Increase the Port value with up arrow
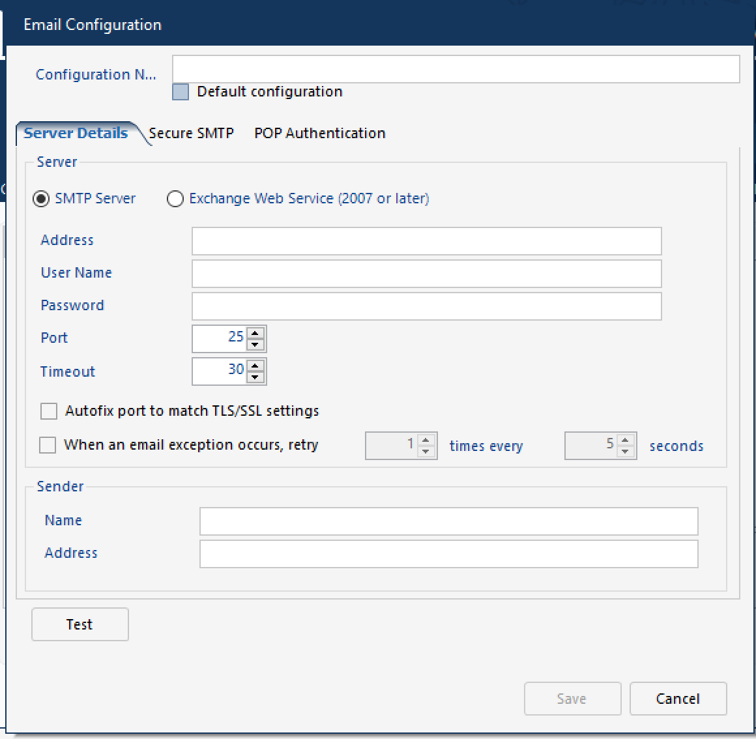The width and height of the screenshot is (756, 739). tap(255, 332)
